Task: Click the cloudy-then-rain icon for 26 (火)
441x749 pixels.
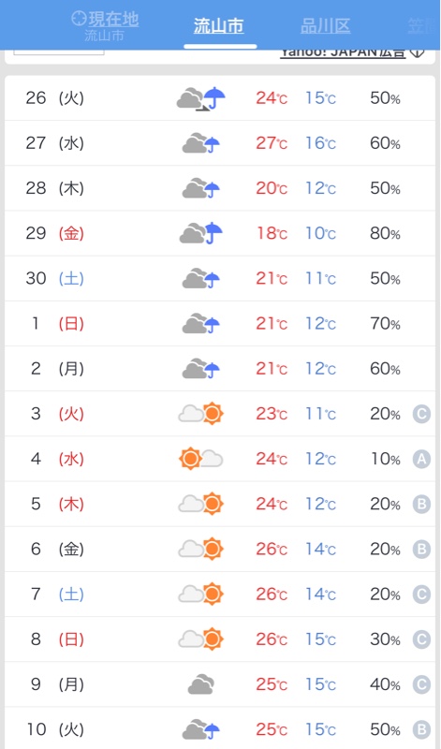Action: point(200,98)
